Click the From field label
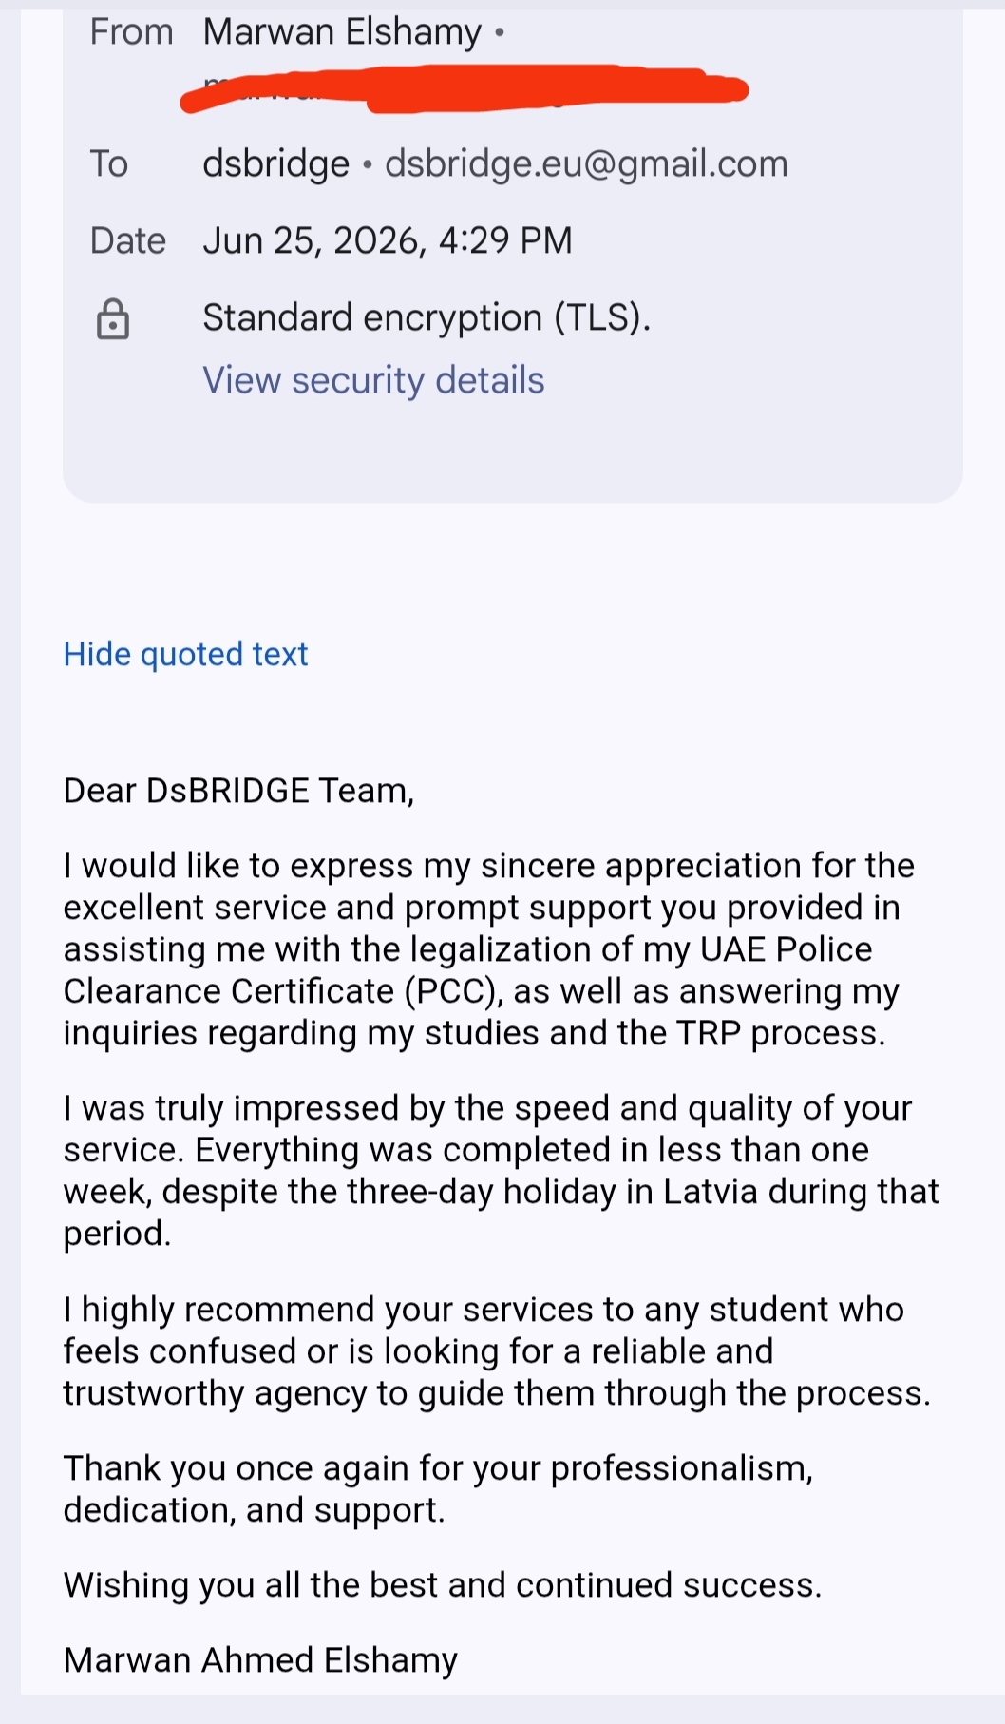 click(x=131, y=32)
